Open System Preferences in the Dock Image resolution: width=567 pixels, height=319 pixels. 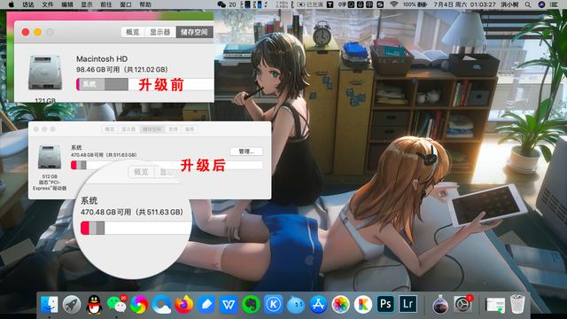click(462, 304)
